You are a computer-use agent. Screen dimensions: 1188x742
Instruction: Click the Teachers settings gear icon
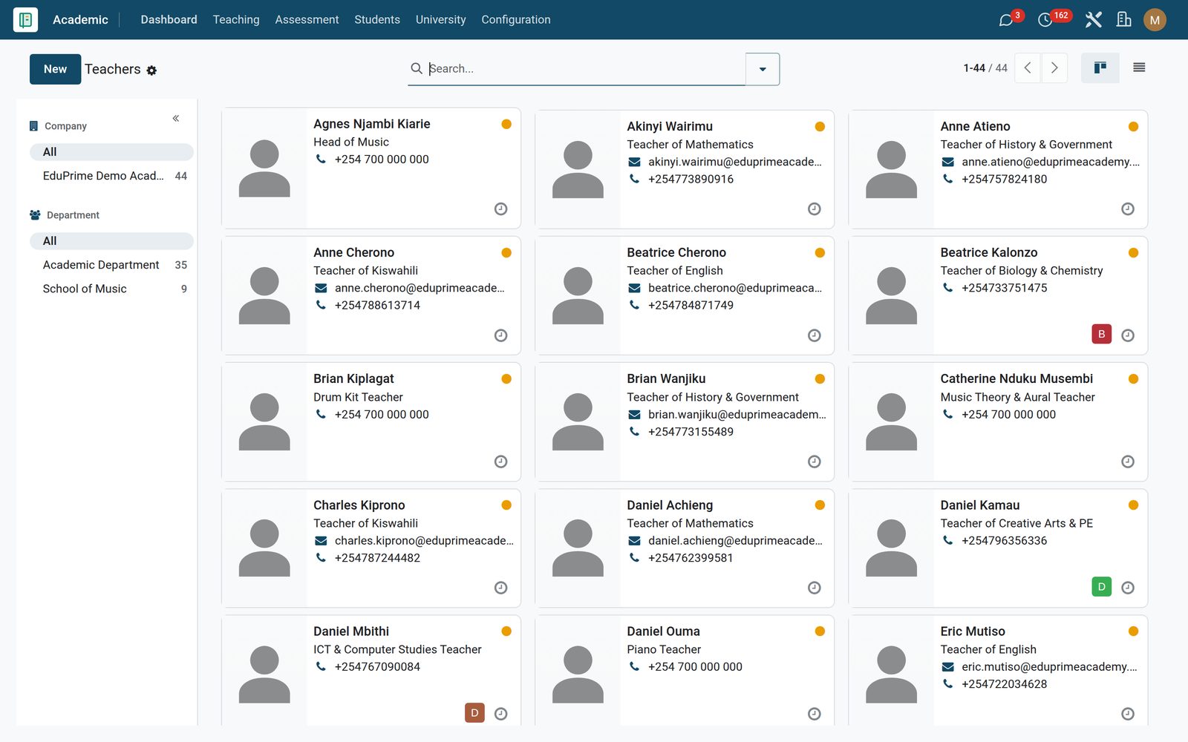point(151,70)
